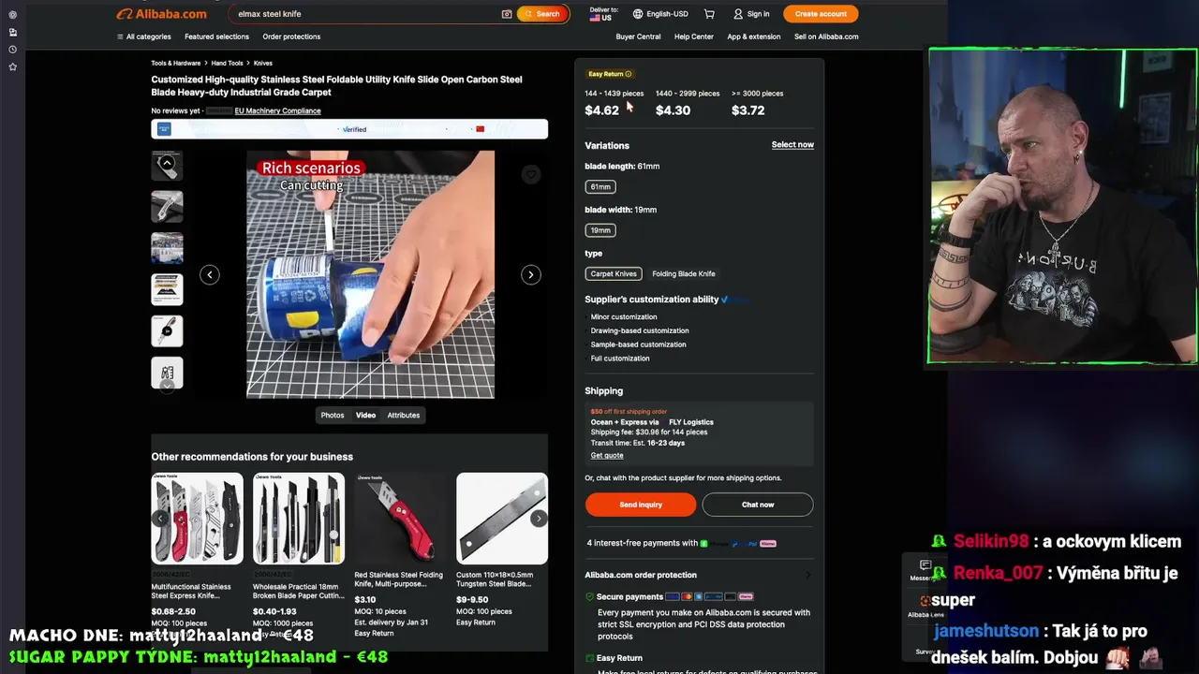Open language globe icon beside English-USD
This screenshot has height=674, width=1199.
[x=638, y=14]
